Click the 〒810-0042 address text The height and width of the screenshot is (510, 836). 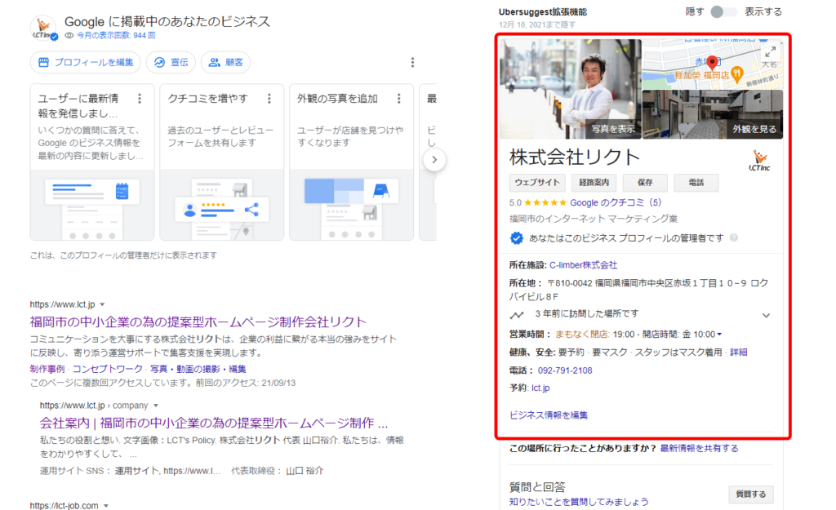(x=638, y=290)
